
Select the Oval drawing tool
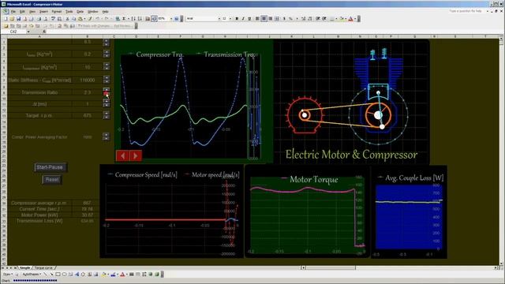(64, 274)
